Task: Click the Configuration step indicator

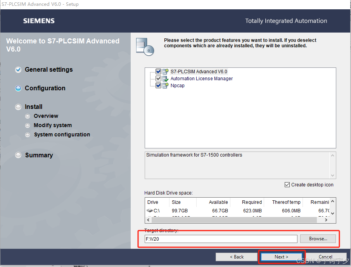Action: click(18, 88)
